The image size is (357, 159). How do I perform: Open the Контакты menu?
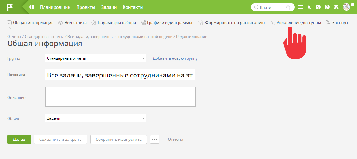tap(133, 7)
